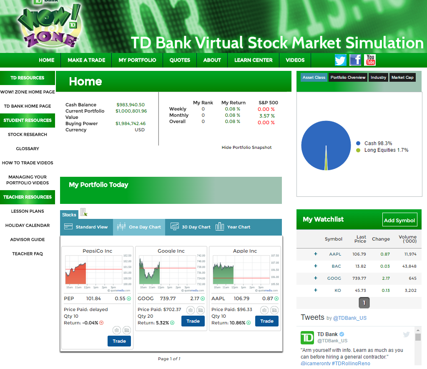The width and height of the screenshot is (427, 369).
Task: Switch to Portfolio Overview tab
Action: pos(348,77)
